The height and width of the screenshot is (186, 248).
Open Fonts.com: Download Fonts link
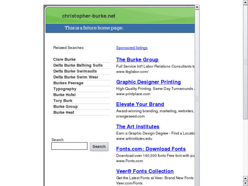click(x=151, y=149)
